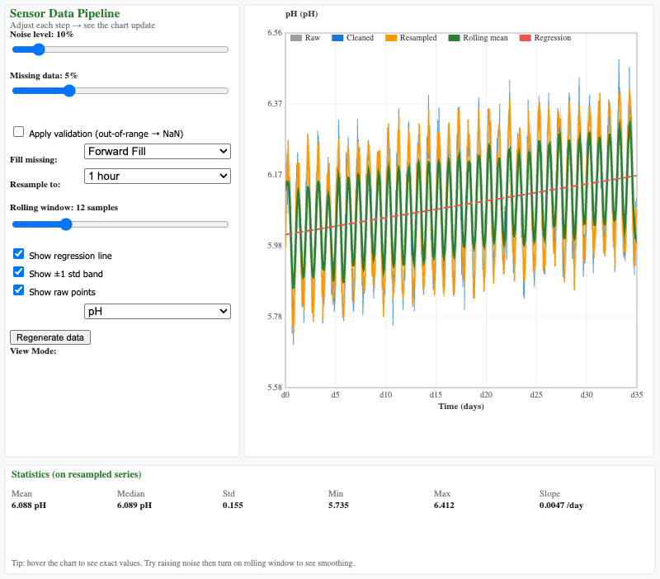The width and height of the screenshot is (660, 579).
Task: Toggle the Raw series legend swatch
Action: 296,38
